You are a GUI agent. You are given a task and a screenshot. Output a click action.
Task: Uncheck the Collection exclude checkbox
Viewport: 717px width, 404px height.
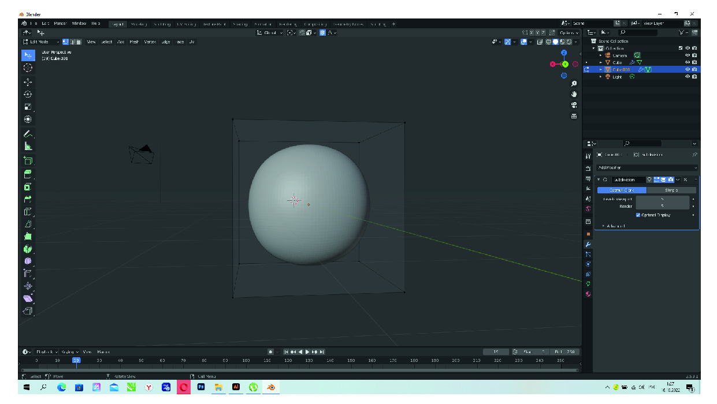click(x=680, y=48)
